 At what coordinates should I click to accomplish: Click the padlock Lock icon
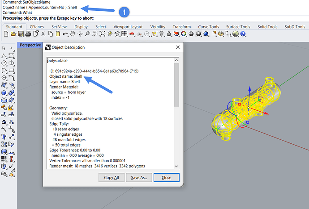click(x=168, y=34)
